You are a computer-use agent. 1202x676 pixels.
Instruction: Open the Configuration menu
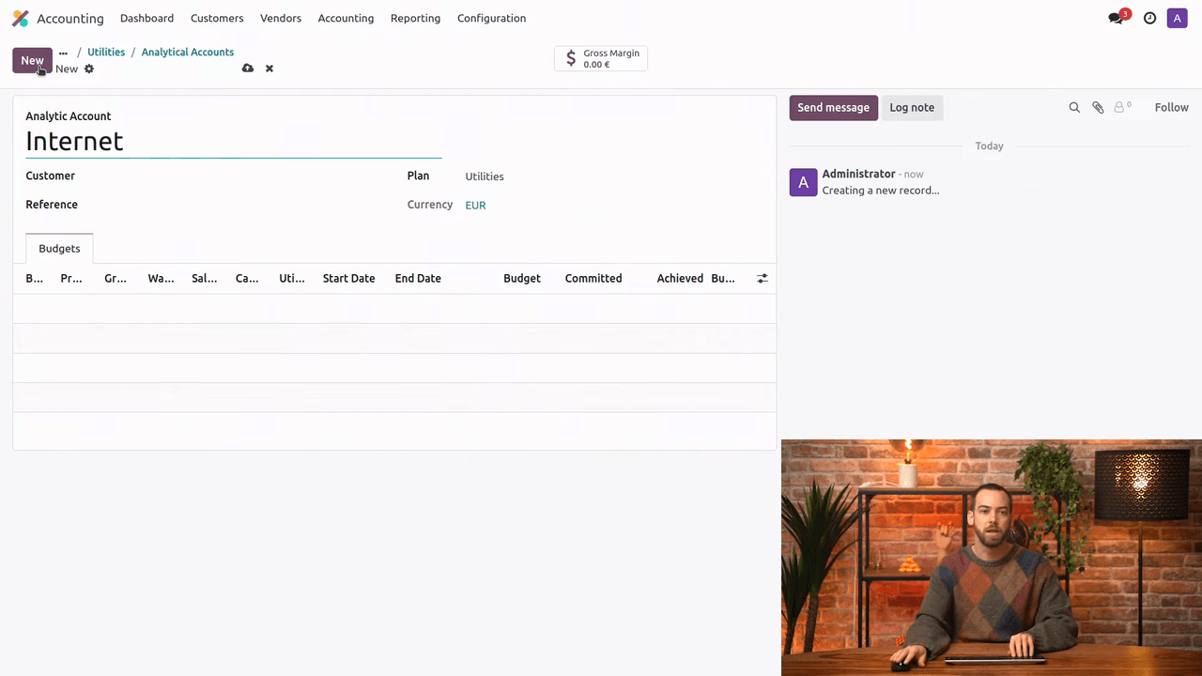[x=491, y=18]
